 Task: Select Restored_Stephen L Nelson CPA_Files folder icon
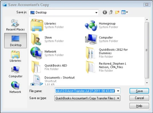point(90,67)
